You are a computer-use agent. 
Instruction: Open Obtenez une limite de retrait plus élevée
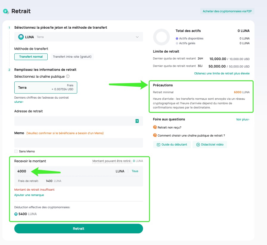pyautogui.click(x=222, y=73)
